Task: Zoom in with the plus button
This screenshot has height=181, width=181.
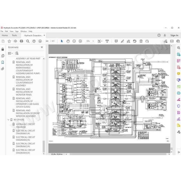Action: click(80, 41)
